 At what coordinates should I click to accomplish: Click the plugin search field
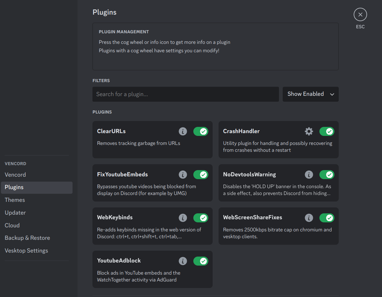[186, 94]
